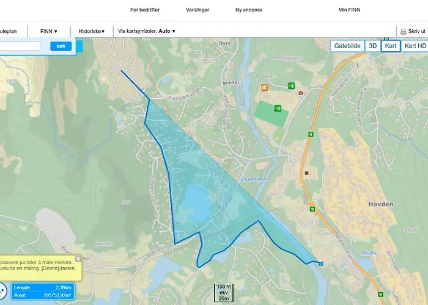This screenshot has width=428, height=305.
Task: Click the 100 m scale bar
Action: (x=224, y=293)
